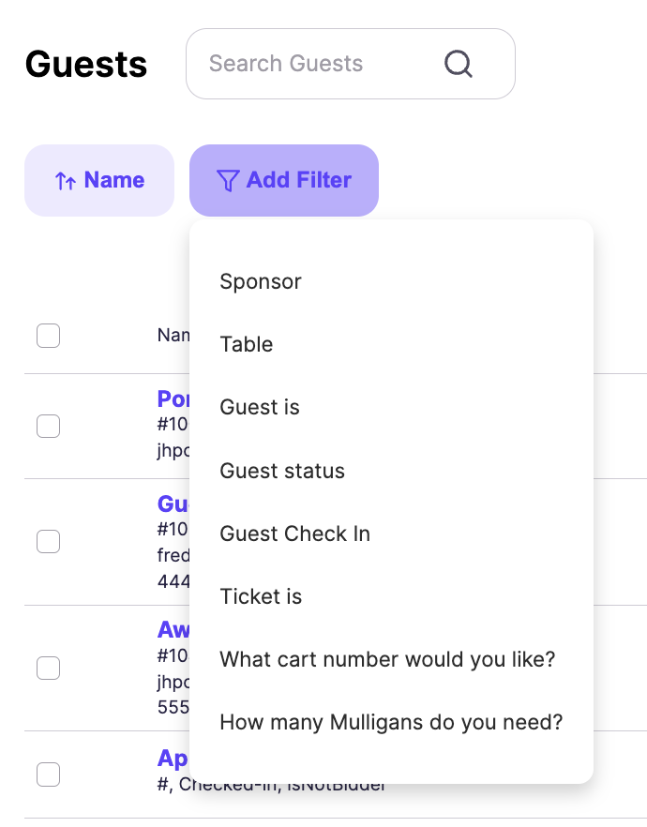The image size is (647, 827).
Task: Click the Name sort button
Action: 99,180
